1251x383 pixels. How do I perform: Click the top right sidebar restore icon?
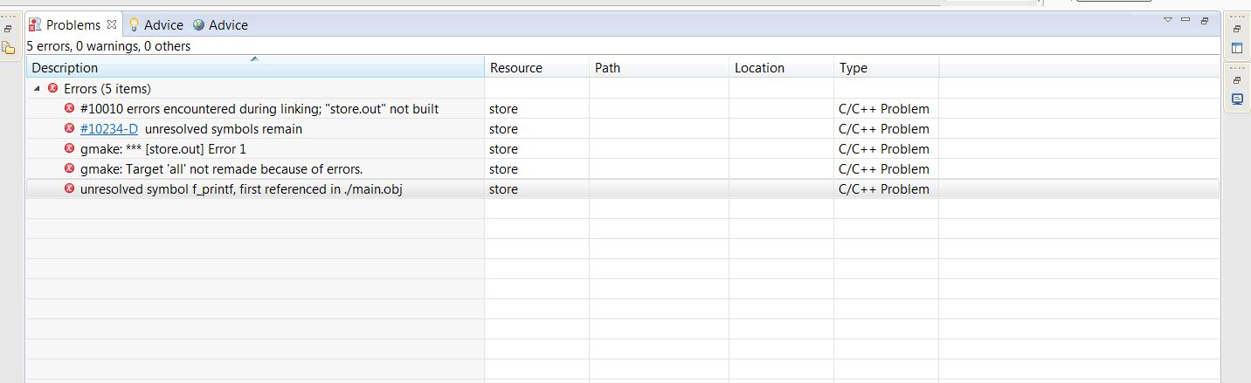pos(1236,28)
